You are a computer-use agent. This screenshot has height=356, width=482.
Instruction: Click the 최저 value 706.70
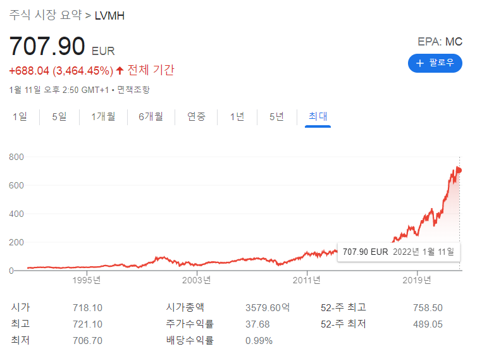pyautogui.click(x=87, y=341)
